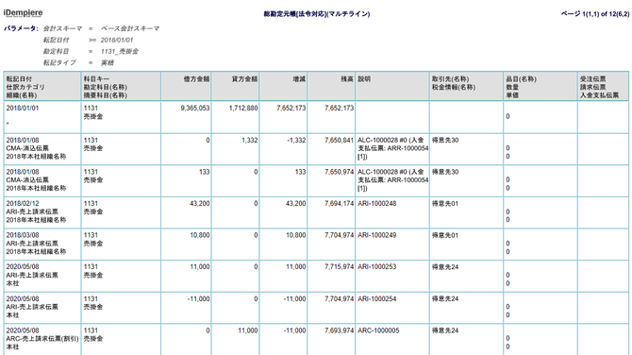Select the 残高 column header
The image size is (632, 355).
click(x=347, y=79)
